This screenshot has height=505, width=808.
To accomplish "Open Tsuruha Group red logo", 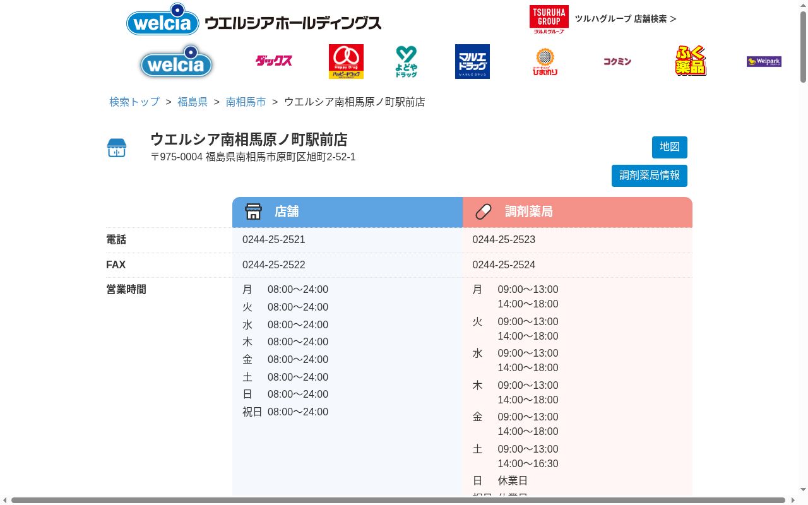I will tap(549, 19).
